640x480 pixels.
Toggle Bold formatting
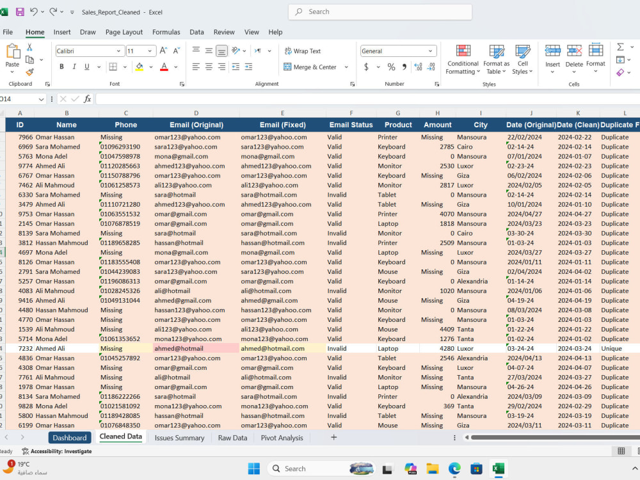[x=61, y=67]
